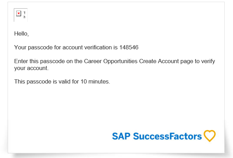This screenshot has width=233, height=158.
Task: Click the "your account." line
Action: (31, 68)
